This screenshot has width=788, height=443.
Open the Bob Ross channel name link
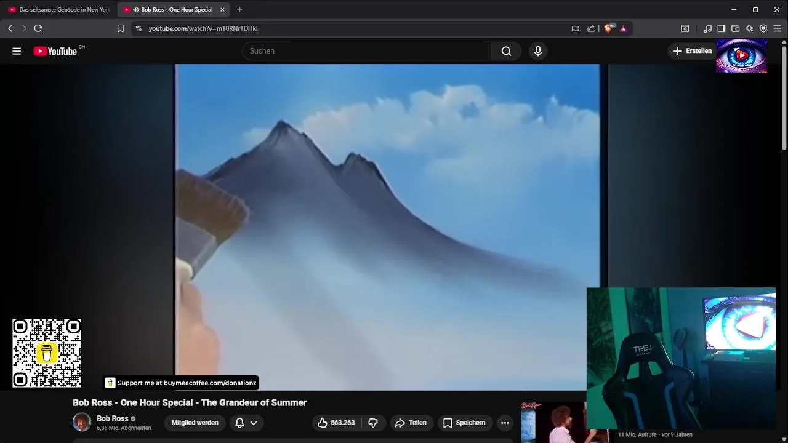[x=113, y=418]
